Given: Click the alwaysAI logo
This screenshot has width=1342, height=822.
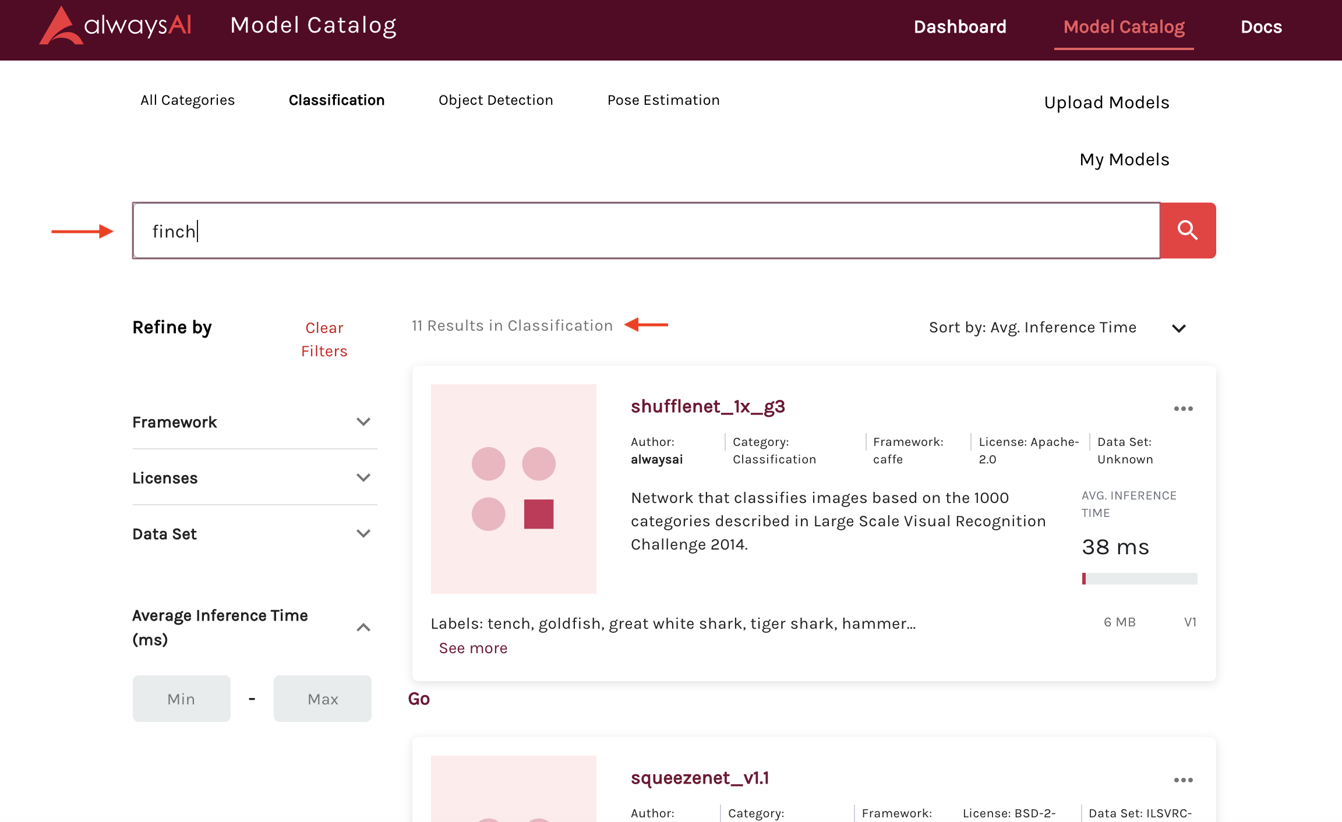Looking at the screenshot, I should click(115, 26).
